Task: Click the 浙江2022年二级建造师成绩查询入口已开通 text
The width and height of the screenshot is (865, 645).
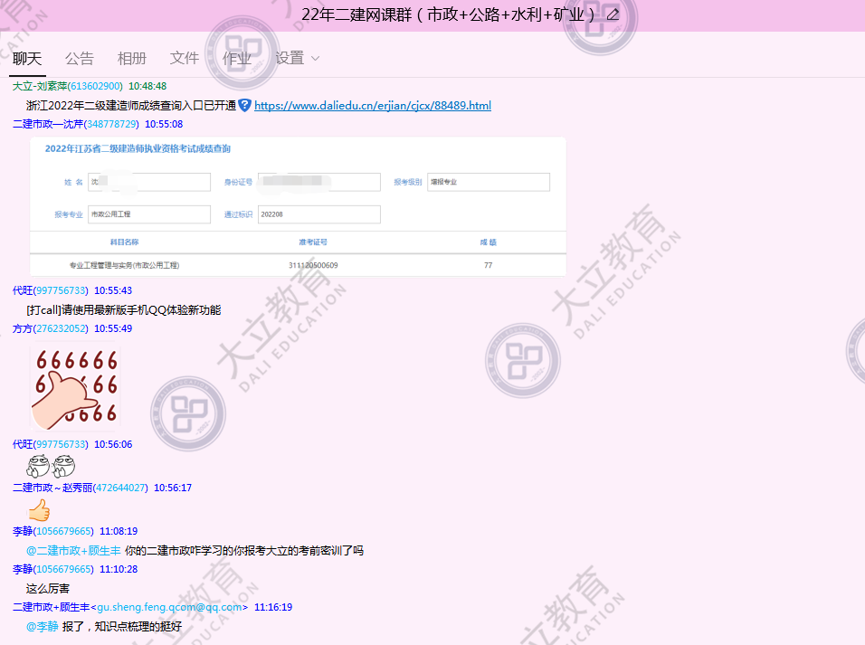Action: click(x=130, y=105)
